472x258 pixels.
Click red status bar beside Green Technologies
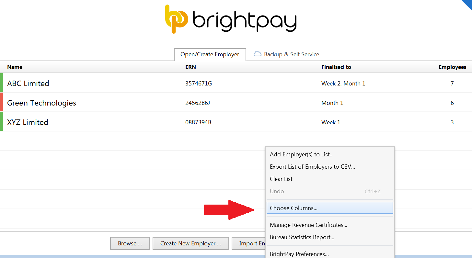click(1, 102)
